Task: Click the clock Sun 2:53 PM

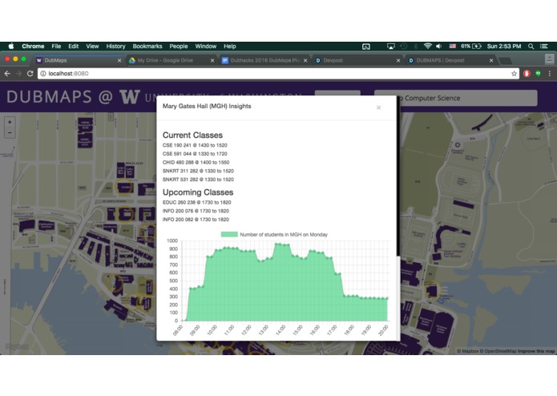Action: (504, 46)
